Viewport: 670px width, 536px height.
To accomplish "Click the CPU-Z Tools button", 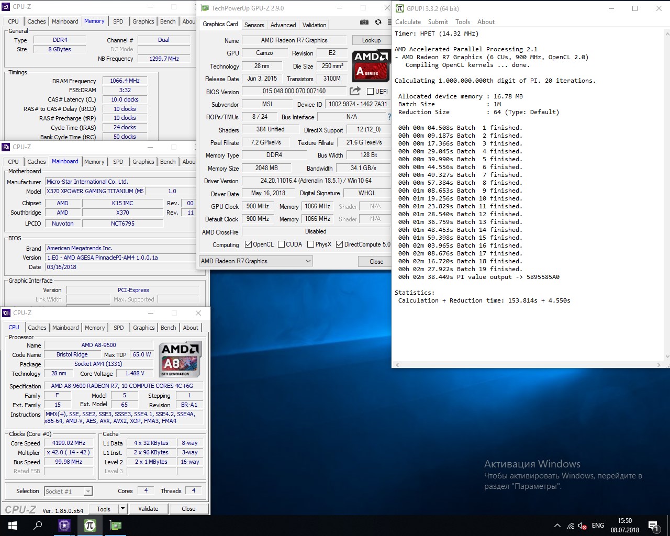I will [104, 509].
